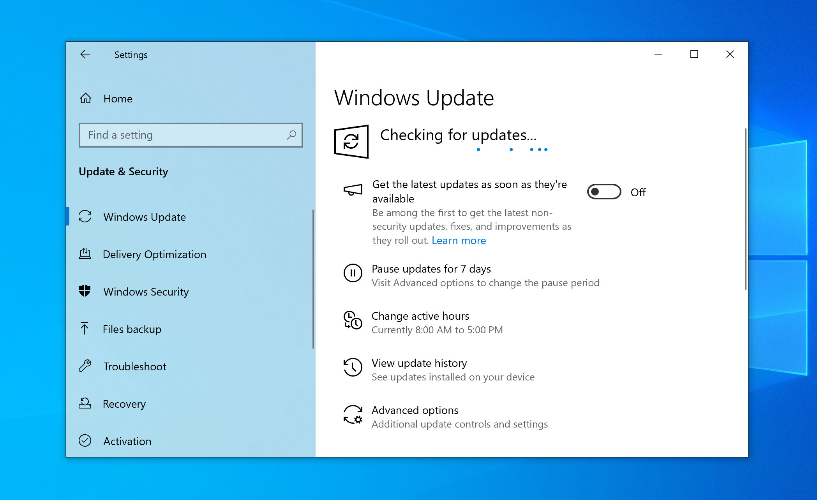The image size is (817, 500).
Task: Click 'See updates installed on your device' text
Action: [x=453, y=377]
